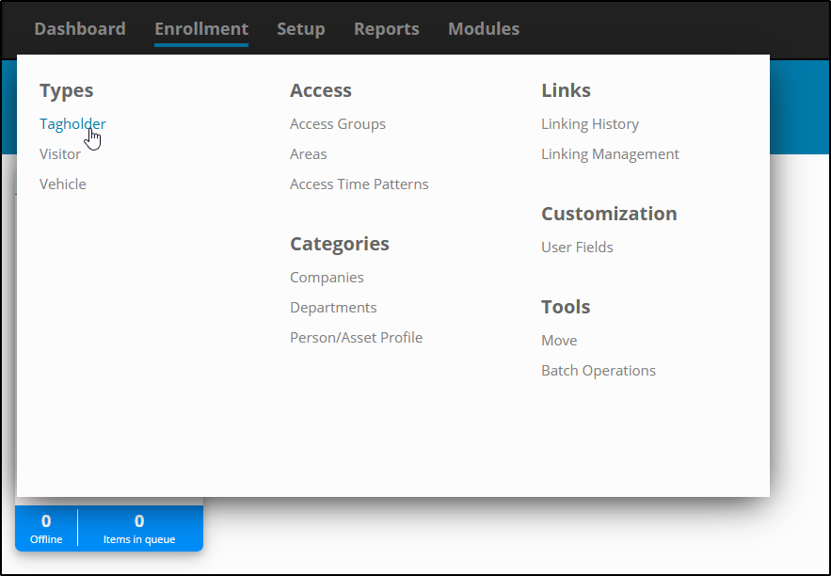The image size is (831, 576).
Task: Open the Modules menu
Action: tap(484, 28)
